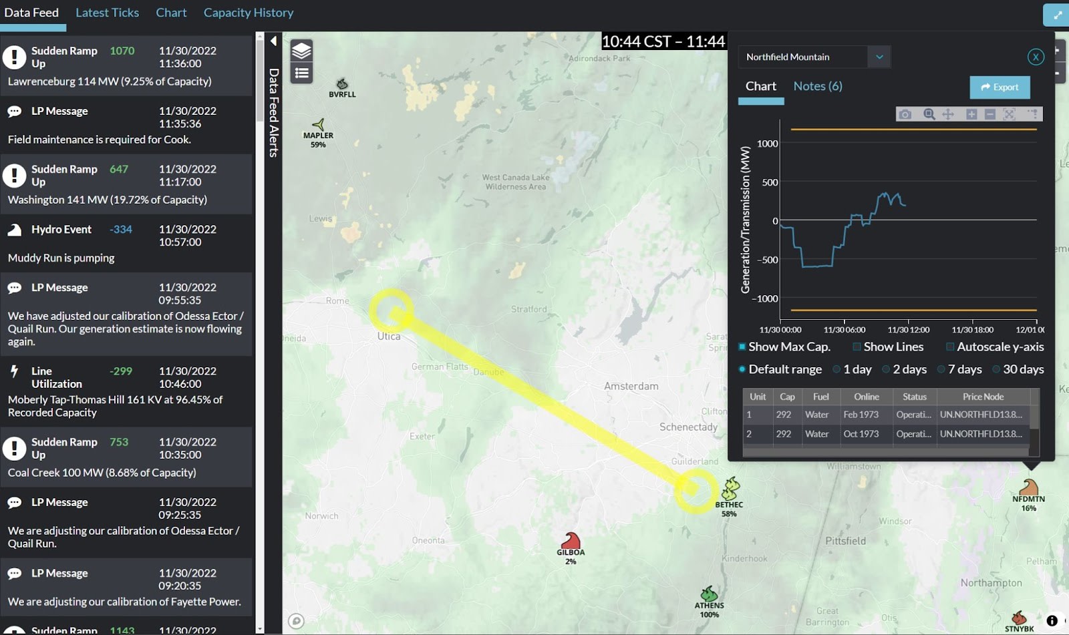Viewport: 1069px width, 635px height.
Task: Select the GILBOA plant marker on map
Action: [571, 541]
